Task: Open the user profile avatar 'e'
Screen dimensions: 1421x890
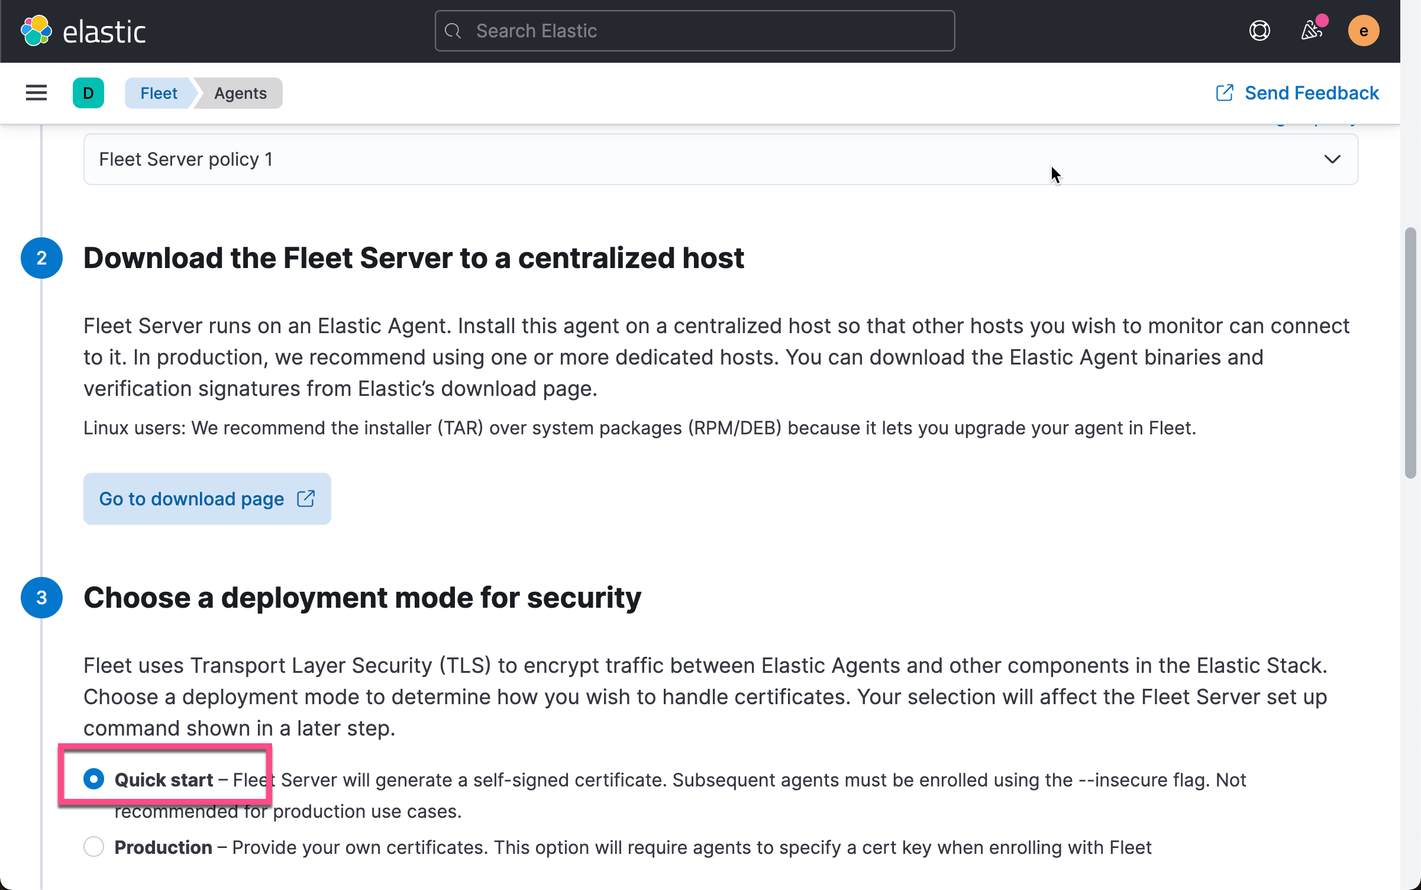Action: pyautogui.click(x=1364, y=30)
